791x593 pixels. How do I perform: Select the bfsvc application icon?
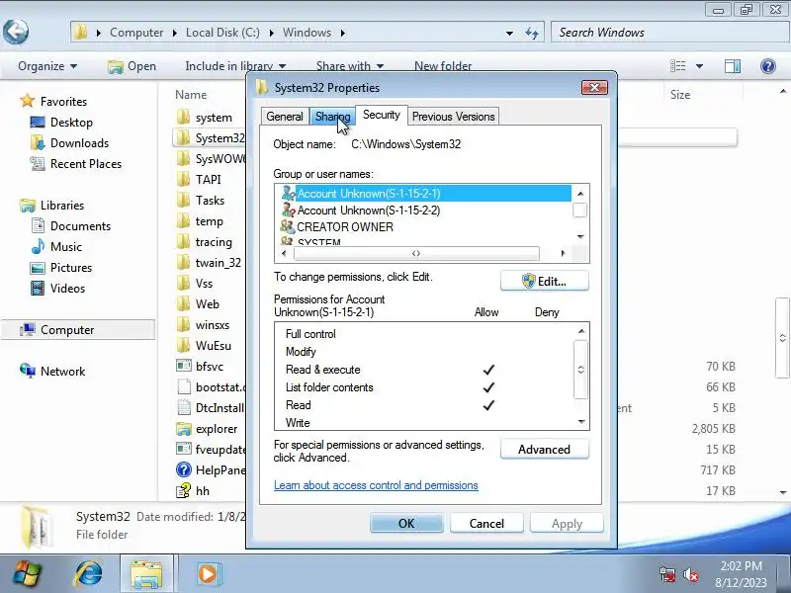[184, 366]
